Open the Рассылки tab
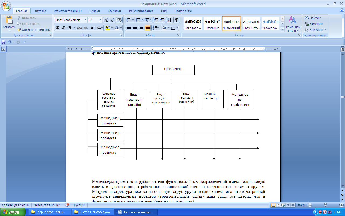 pos(114,11)
